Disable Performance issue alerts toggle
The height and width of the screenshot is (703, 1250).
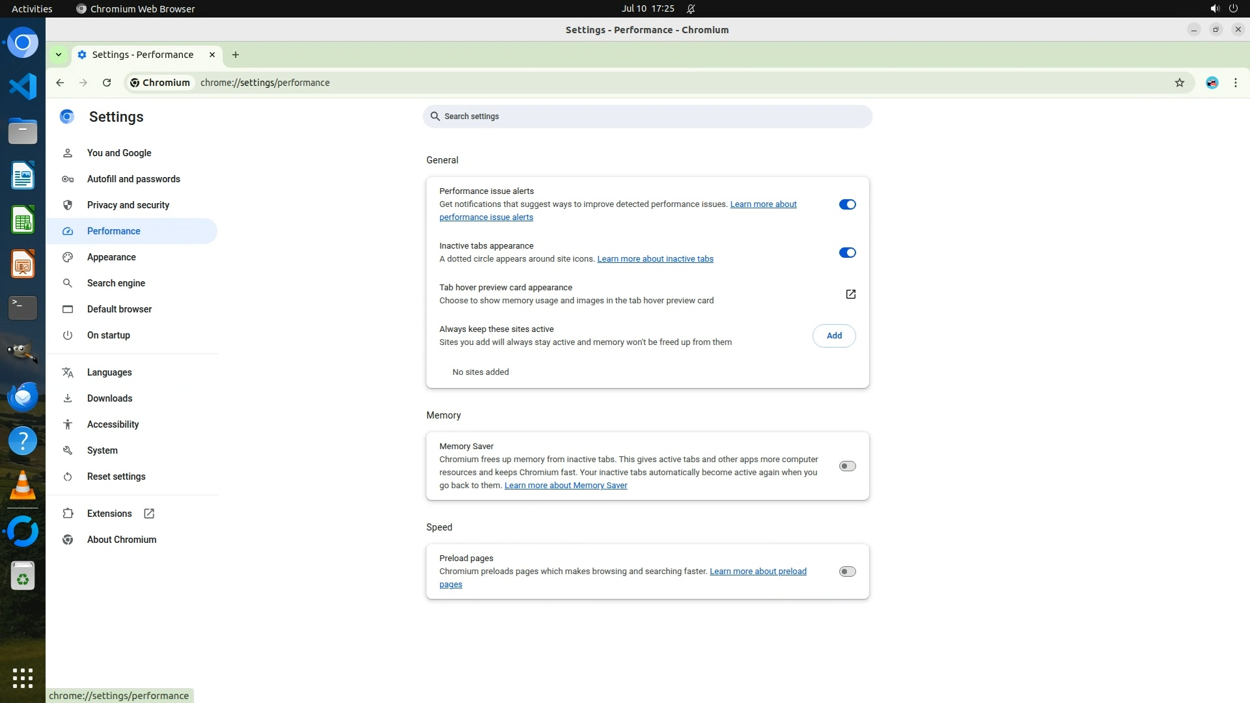[847, 204]
